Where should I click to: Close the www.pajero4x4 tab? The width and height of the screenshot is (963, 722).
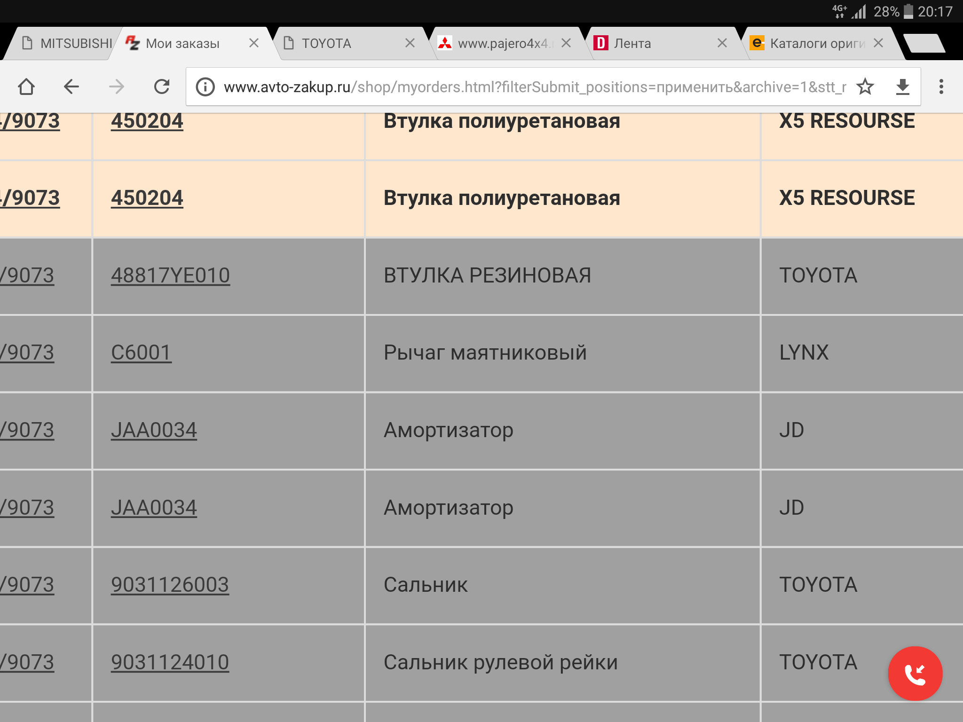pos(566,43)
